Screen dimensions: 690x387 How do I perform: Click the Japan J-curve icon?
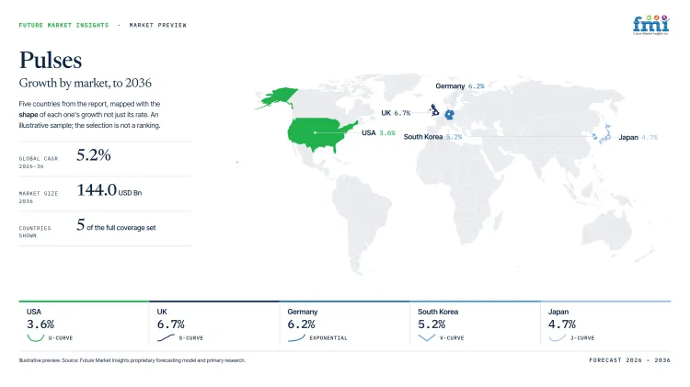pos(558,337)
